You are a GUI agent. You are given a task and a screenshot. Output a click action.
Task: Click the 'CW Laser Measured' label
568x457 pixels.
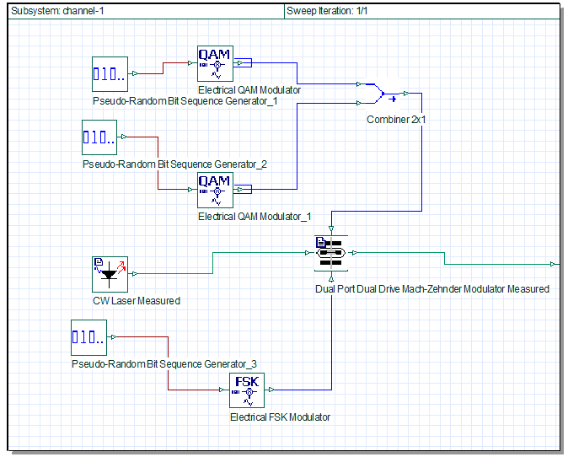137,301
